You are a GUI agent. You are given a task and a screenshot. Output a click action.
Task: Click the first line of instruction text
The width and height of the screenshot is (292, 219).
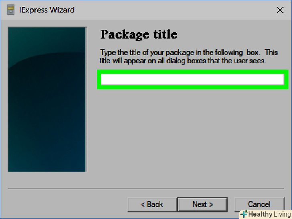[x=189, y=53]
